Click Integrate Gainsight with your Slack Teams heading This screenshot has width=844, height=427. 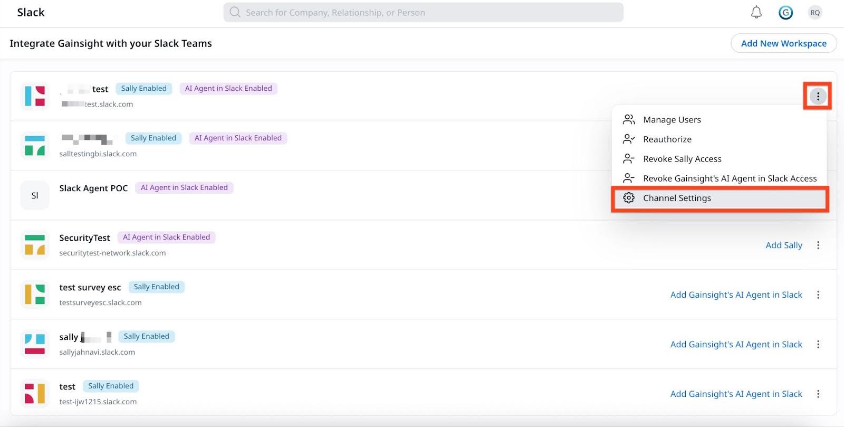(111, 43)
